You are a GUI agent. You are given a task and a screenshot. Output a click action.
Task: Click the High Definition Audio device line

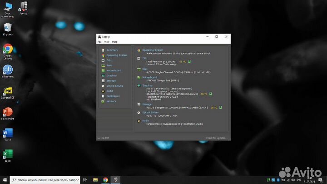tap(174, 124)
